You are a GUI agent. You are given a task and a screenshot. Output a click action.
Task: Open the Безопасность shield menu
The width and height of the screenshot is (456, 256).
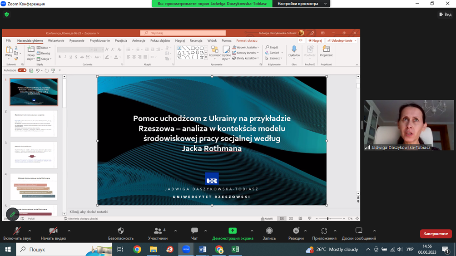point(121,234)
